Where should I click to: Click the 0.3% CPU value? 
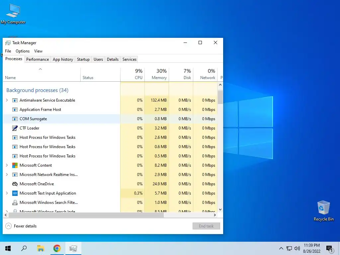point(138,193)
